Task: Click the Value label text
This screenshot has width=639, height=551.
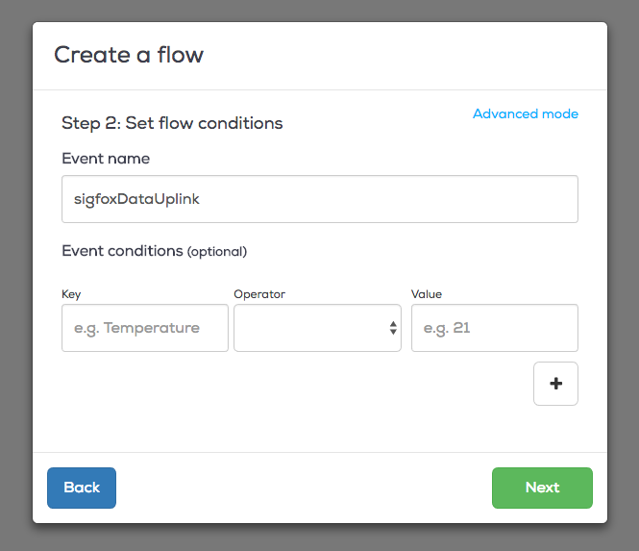Action: [x=427, y=294]
